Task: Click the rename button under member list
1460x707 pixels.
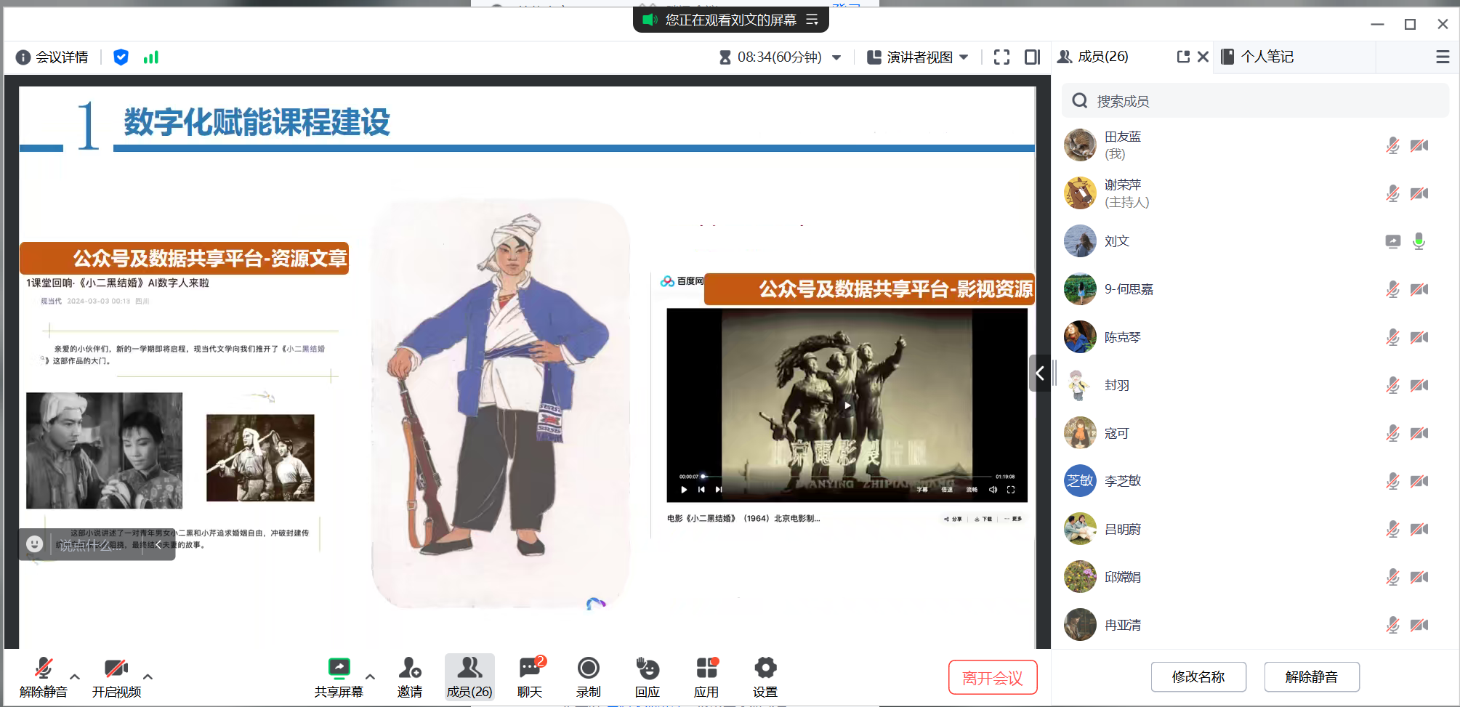Action: pyautogui.click(x=1198, y=677)
